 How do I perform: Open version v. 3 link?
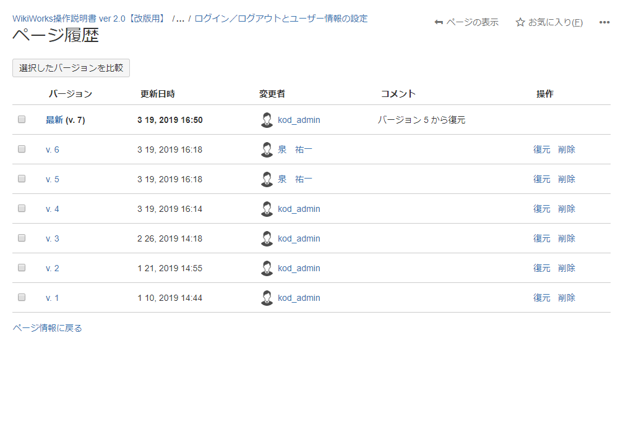[x=53, y=238]
